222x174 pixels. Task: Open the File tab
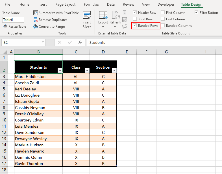pyautogui.click(x=7, y=5)
